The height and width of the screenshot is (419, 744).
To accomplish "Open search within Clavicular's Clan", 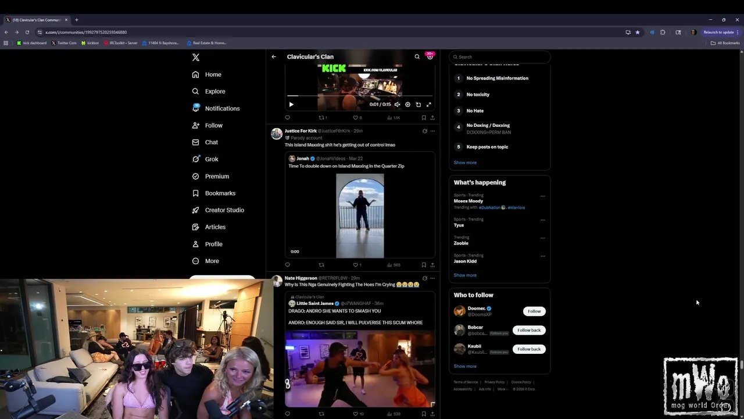I will (417, 56).
